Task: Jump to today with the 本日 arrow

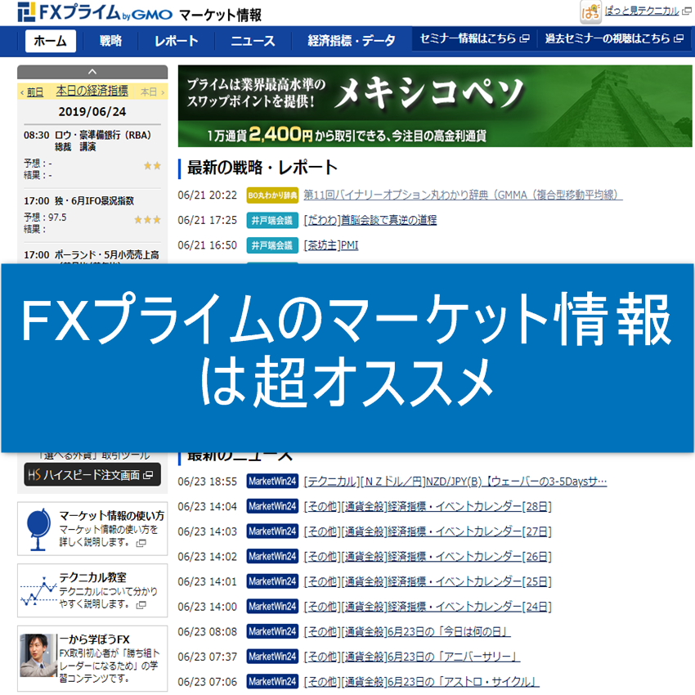Action: coord(152,92)
